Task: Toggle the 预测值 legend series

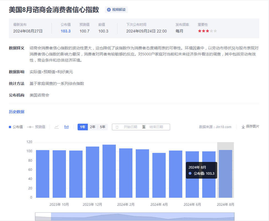Action: [x=36, y=127]
